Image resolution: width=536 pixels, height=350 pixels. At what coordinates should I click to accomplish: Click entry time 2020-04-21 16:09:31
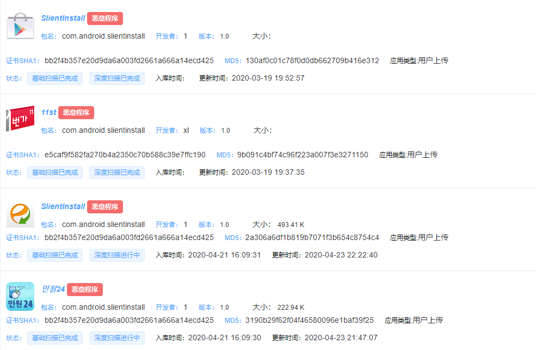(x=225, y=255)
